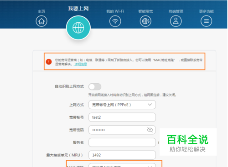228x167 pixels.
Task: Switch to the 更多功能 tab label
Action: click(206, 11)
